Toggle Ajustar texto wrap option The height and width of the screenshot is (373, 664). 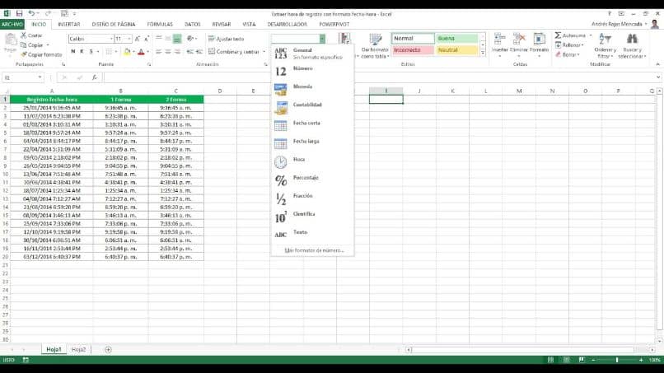coord(226,39)
